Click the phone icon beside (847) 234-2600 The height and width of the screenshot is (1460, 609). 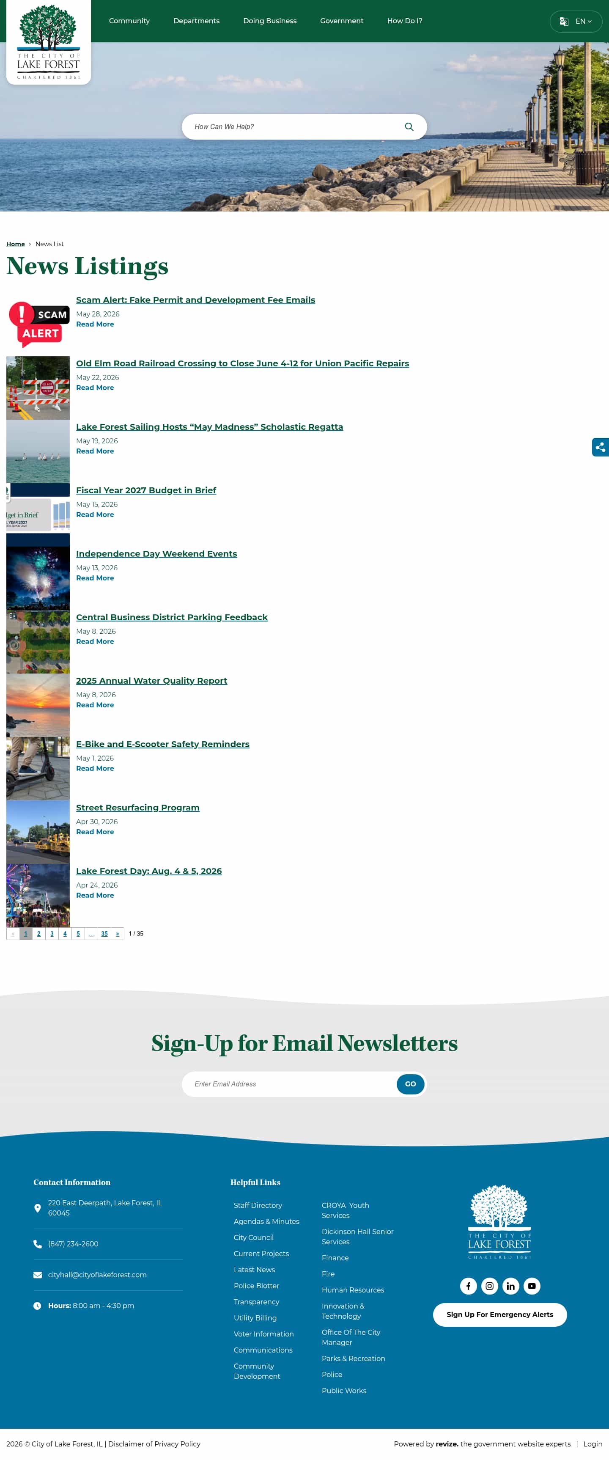37,1243
